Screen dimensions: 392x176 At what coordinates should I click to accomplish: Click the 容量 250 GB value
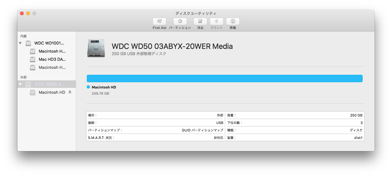356,115
